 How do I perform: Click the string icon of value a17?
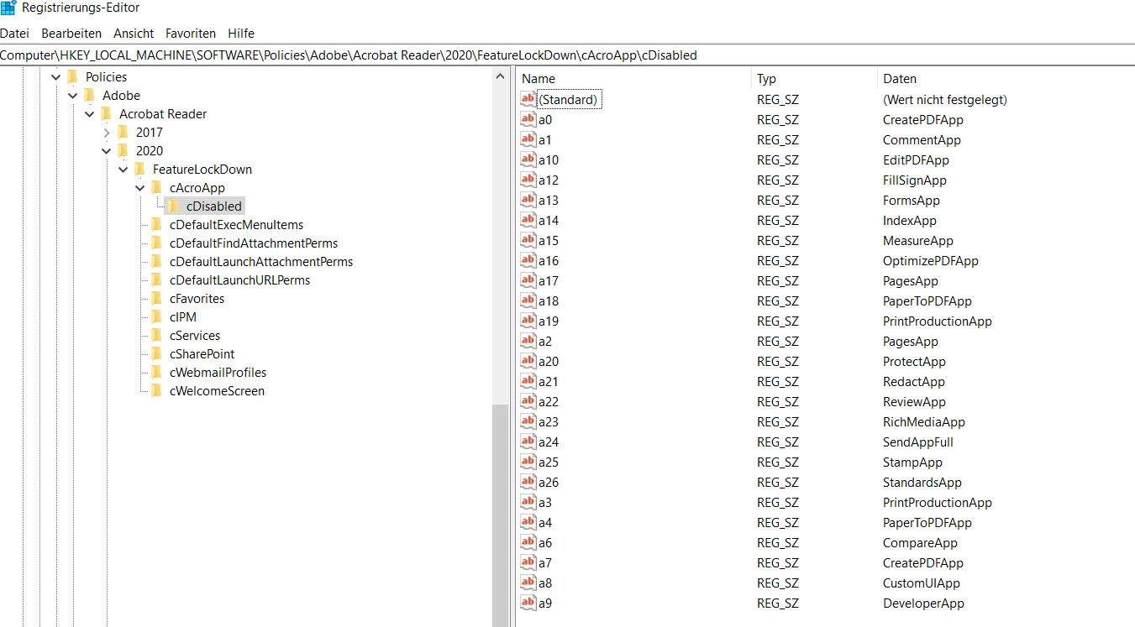tap(528, 280)
